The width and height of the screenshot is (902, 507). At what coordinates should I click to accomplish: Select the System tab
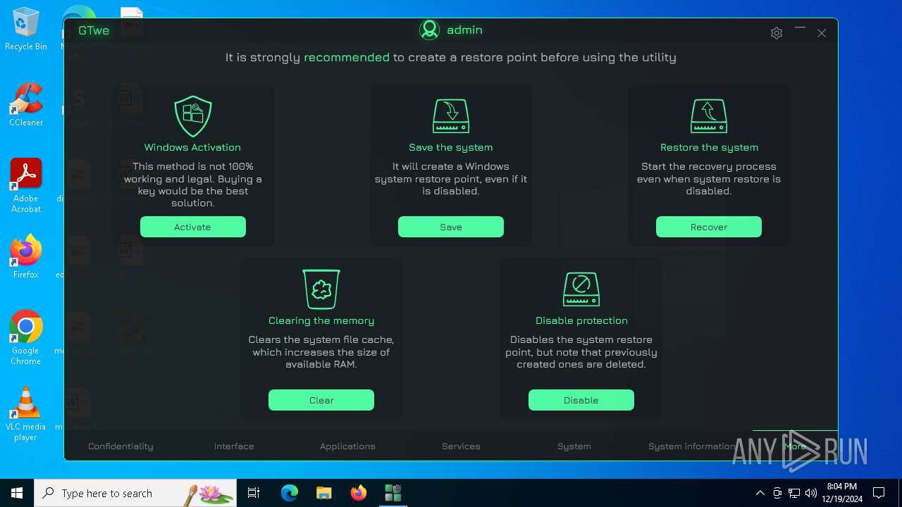coord(574,446)
